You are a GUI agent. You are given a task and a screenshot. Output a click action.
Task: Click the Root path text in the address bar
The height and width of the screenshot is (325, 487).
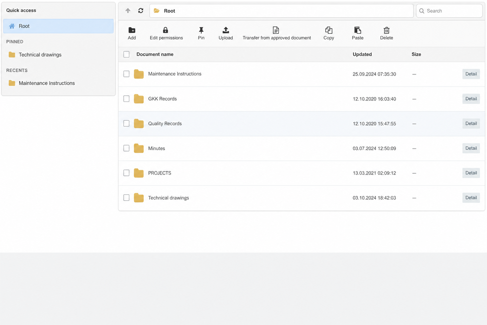click(x=170, y=11)
